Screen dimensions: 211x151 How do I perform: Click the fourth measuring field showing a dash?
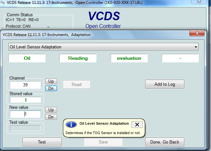pos(180,58)
